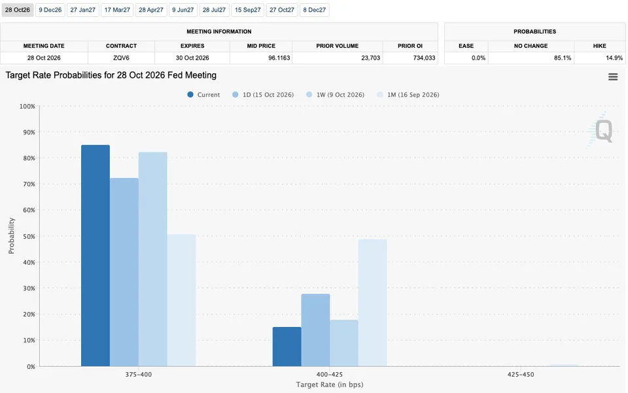This screenshot has height=393, width=628.
Task: Click the prior volume value 23,703
Action: [370, 58]
